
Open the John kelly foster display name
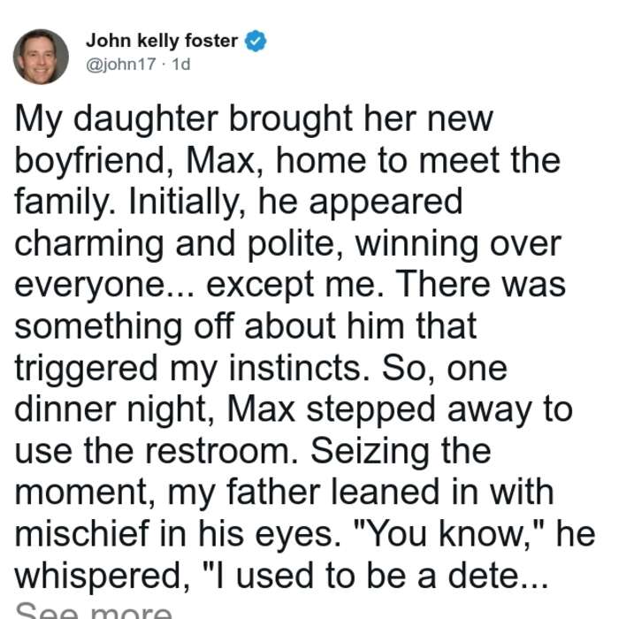(162, 41)
